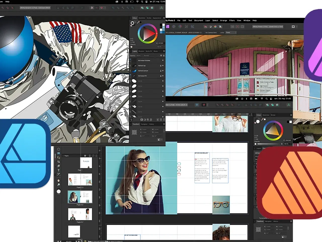Select the Colour Picker tool in Publisher toolbox

[59, 174]
